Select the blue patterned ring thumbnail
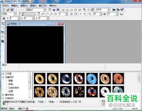This screenshot has height=111, width=142. pos(92,79)
